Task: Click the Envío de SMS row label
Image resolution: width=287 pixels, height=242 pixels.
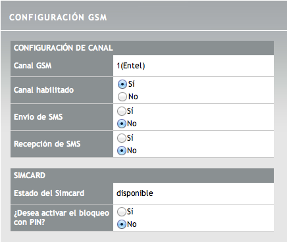Action: click(38, 117)
